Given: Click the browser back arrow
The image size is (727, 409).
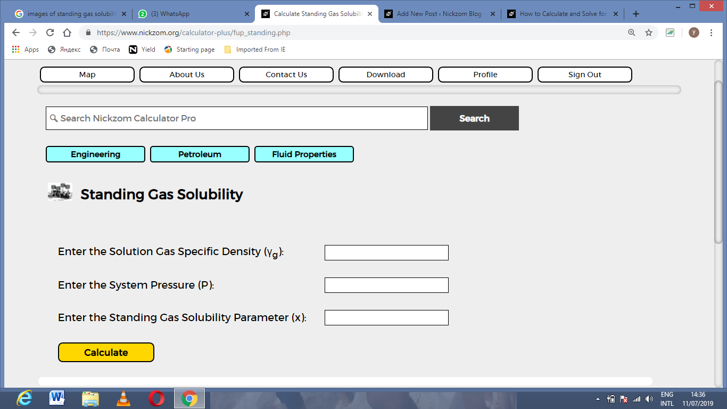Looking at the screenshot, I should 16,32.
